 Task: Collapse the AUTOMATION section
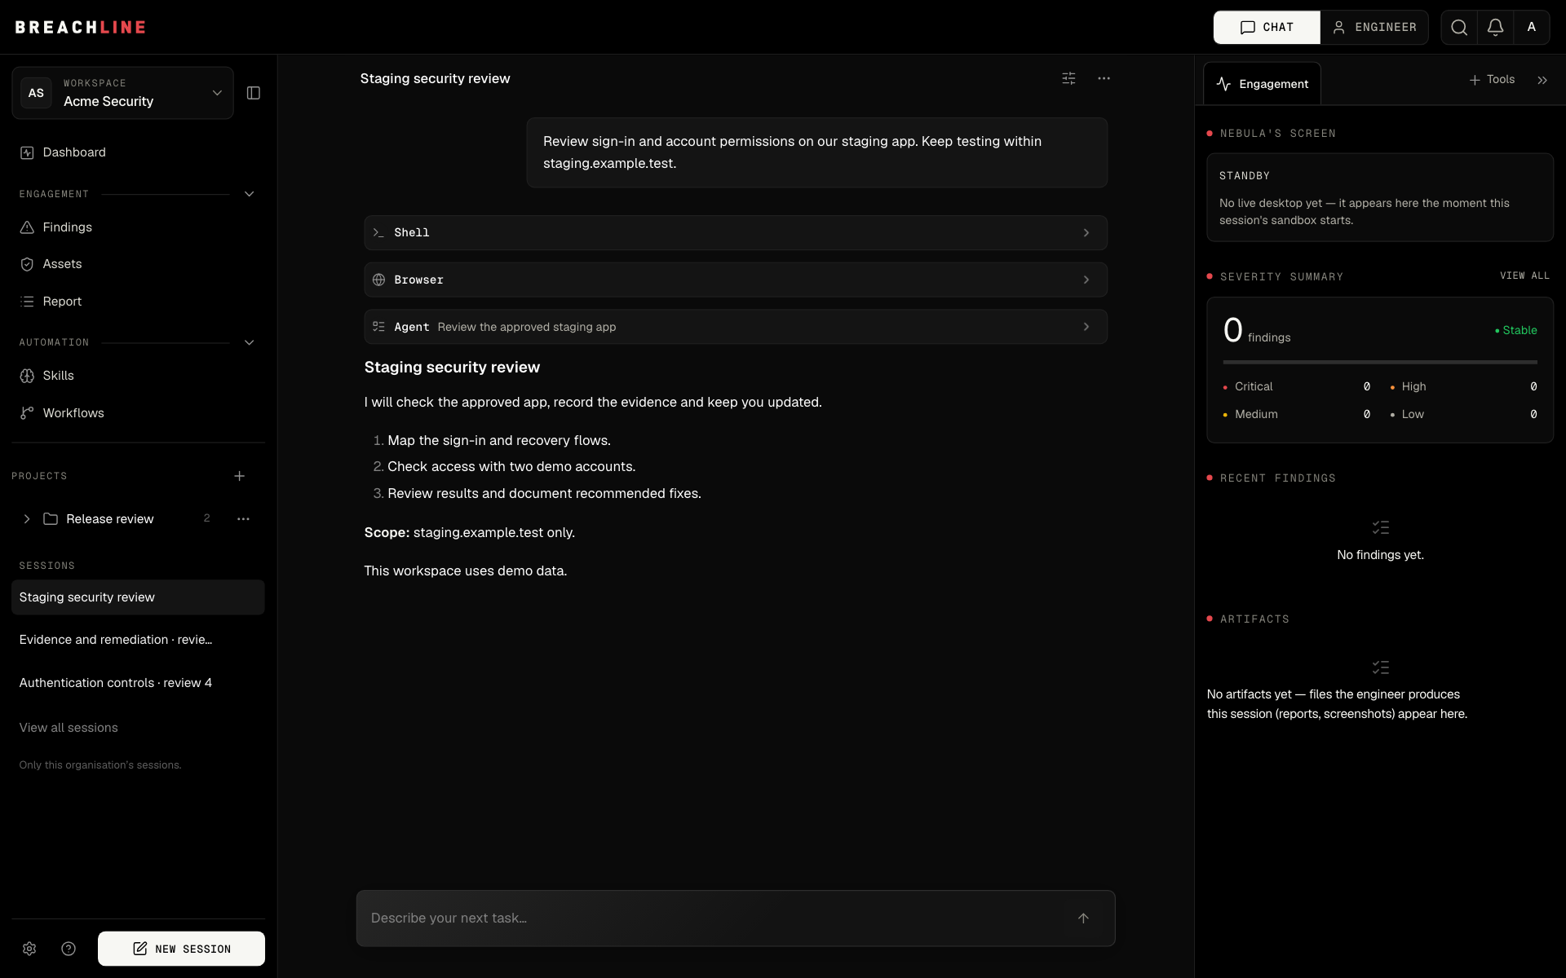pyautogui.click(x=249, y=342)
